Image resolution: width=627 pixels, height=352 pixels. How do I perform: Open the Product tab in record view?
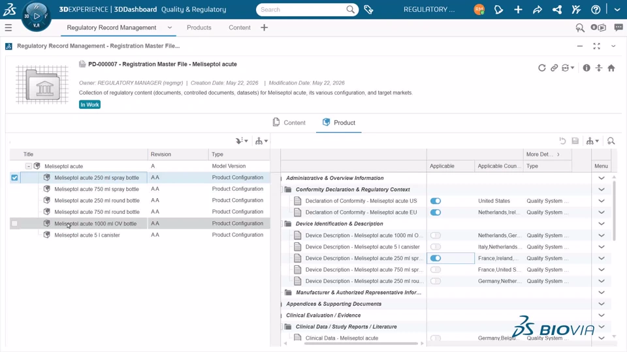point(339,123)
